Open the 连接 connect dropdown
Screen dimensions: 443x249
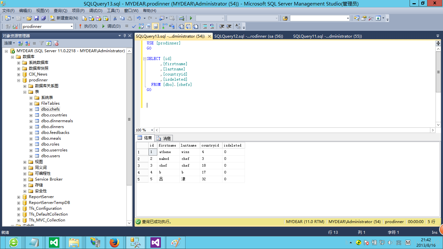[9, 43]
